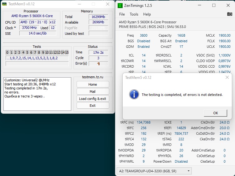Click the tRFC4 132 value
The height and width of the screenshot is (176, 235).
click(143, 139)
